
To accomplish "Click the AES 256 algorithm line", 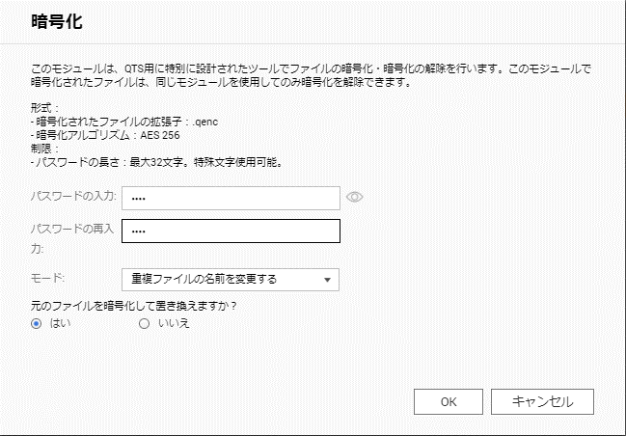I will tap(105, 135).
